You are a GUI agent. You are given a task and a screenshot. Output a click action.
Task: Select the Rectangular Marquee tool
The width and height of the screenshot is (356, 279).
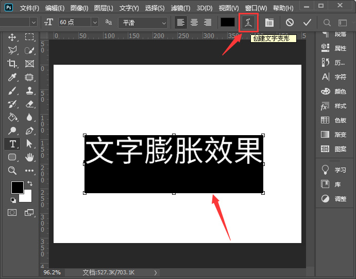[x=29, y=37]
